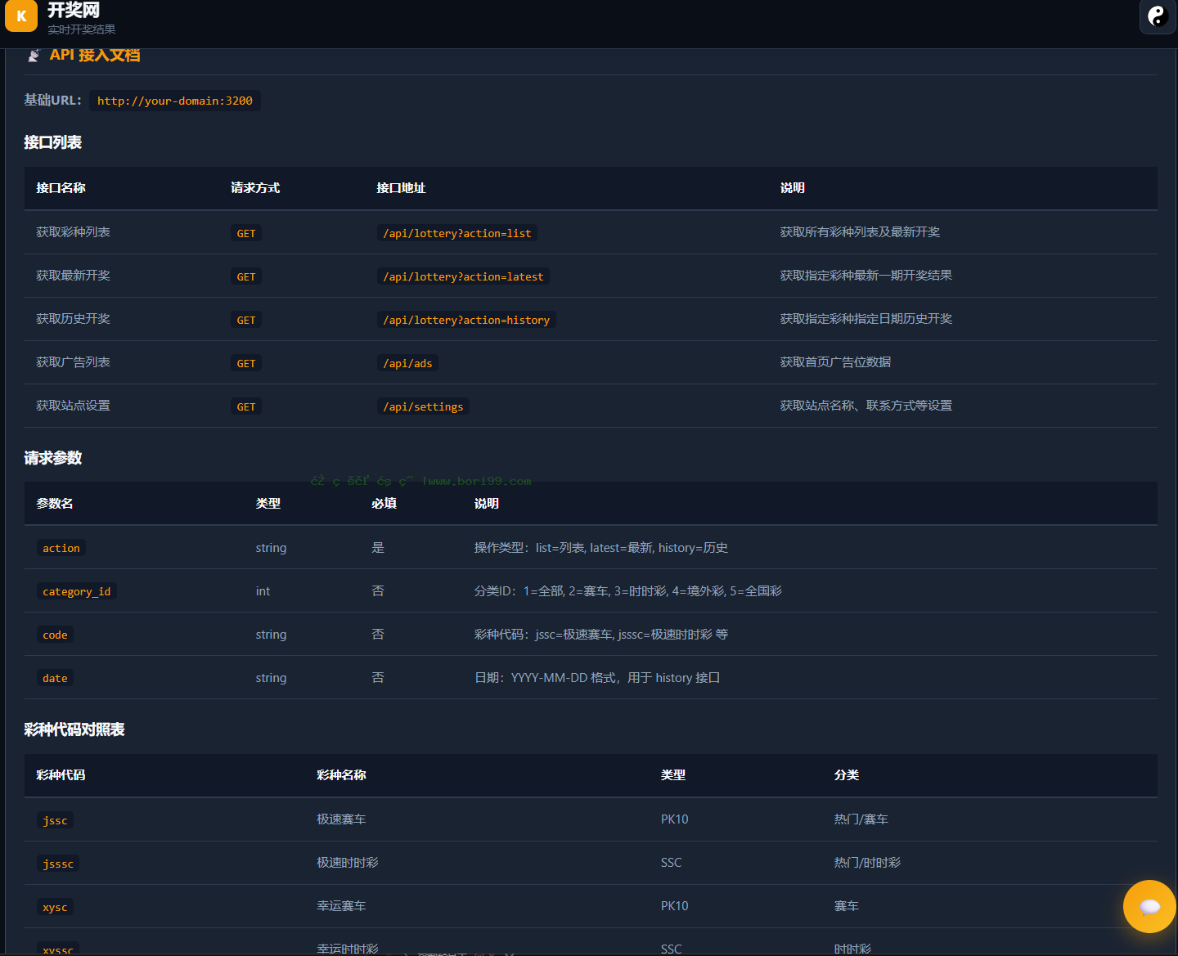Click the 获取站点设置 interface name
The height and width of the screenshot is (956, 1178).
pyautogui.click(x=73, y=406)
